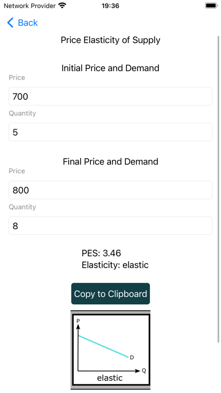Focus the final Price field showing 800

click(111, 190)
